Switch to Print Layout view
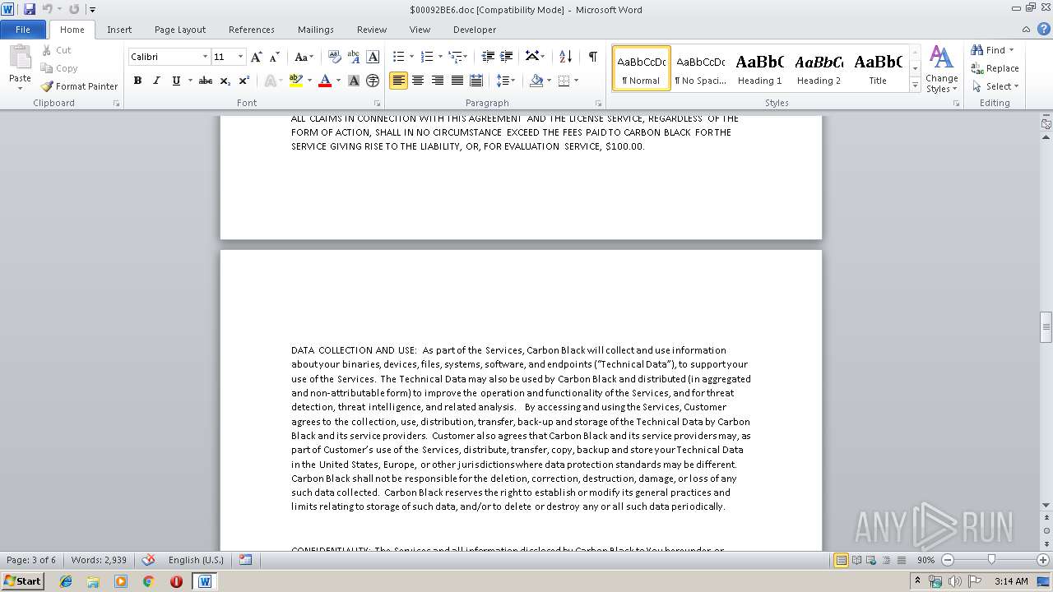 (x=841, y=560)
